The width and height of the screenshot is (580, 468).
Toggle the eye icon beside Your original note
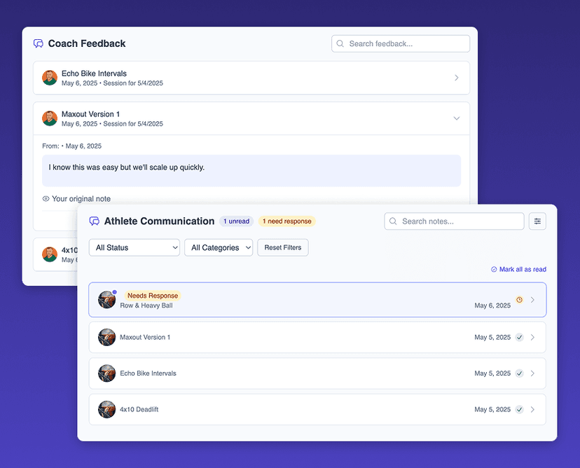click(46, 199)
